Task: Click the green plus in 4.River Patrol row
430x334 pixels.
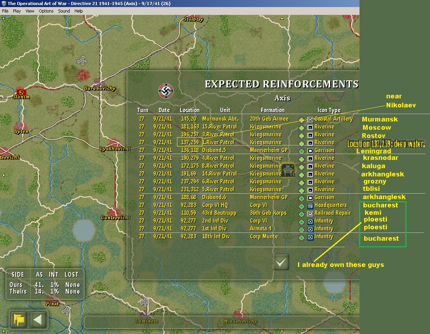Action: point(302,159)
